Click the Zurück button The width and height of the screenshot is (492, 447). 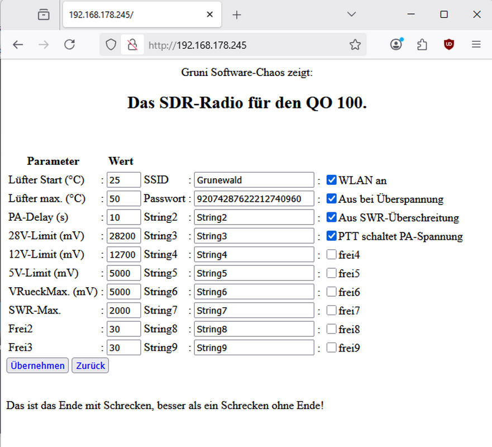coord(90,366)
